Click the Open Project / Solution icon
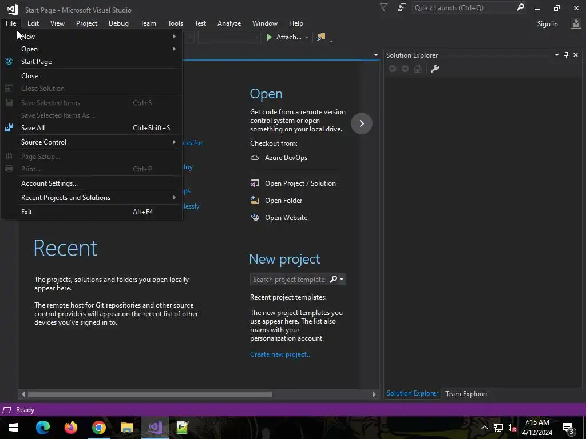586x439 pixels. point(255,183)
